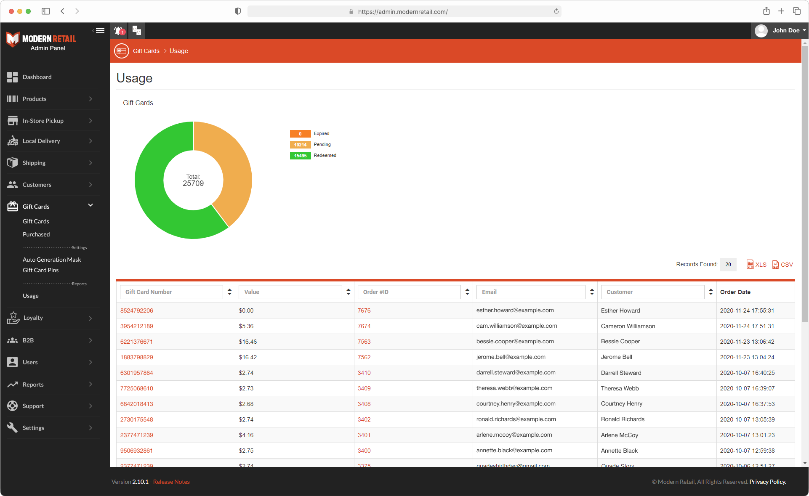Image resolution: width=809 pixels, height=496 pixels.
Task: Focus the Order #ID filter field
Action: click(x=409, y=292)
